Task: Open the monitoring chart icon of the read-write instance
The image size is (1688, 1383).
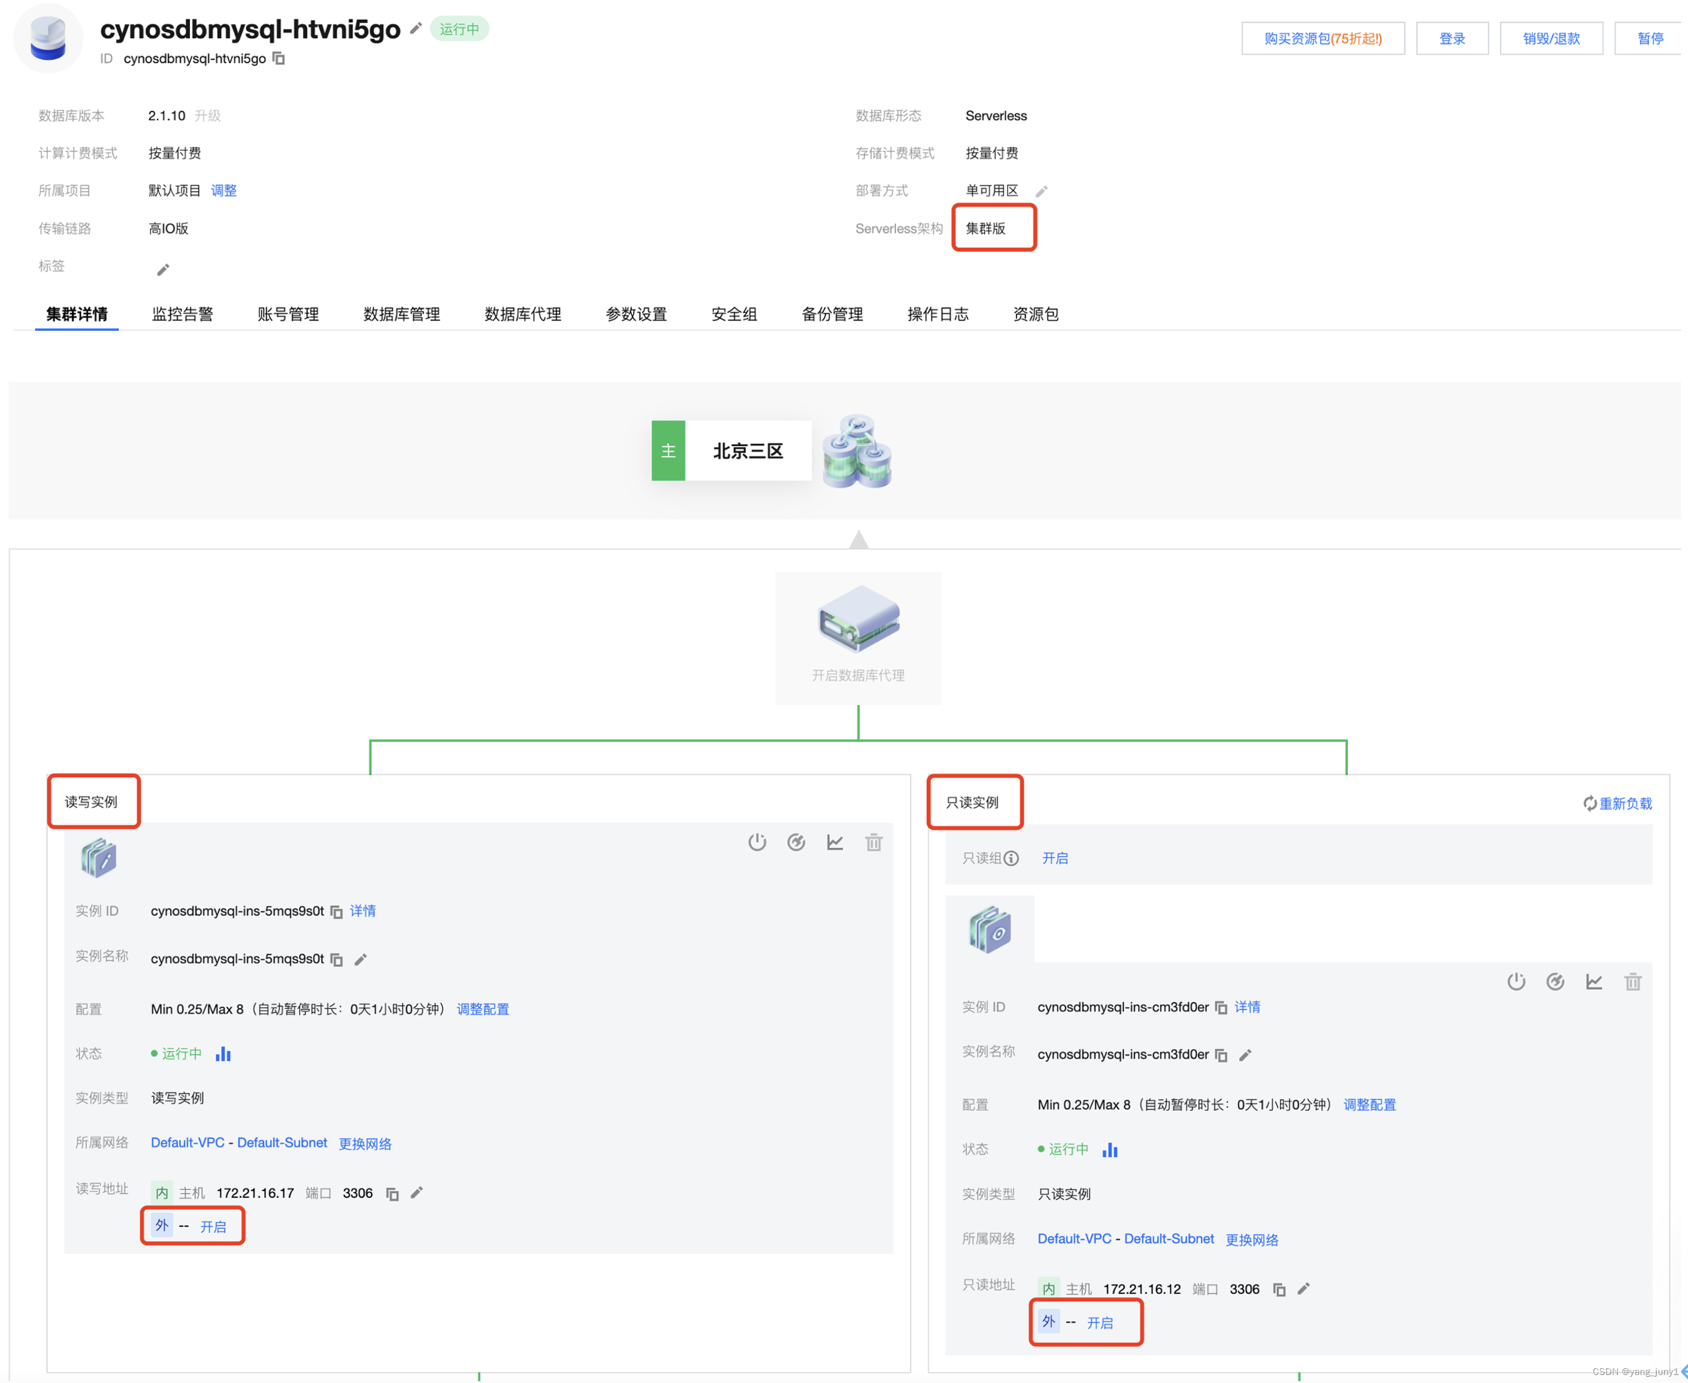Action: tap(835, 842)
